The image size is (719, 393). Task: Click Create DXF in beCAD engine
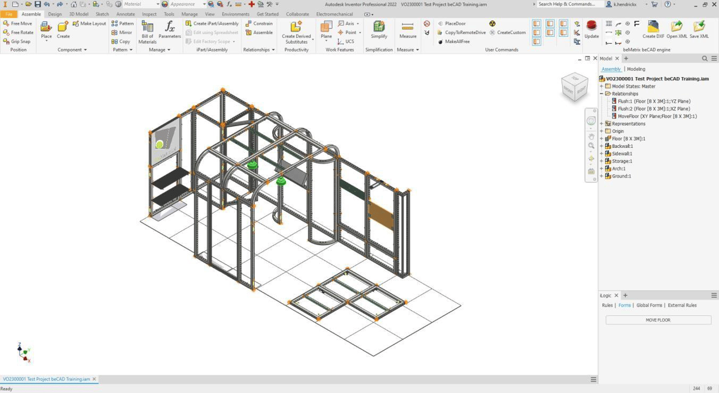[653, 29]
